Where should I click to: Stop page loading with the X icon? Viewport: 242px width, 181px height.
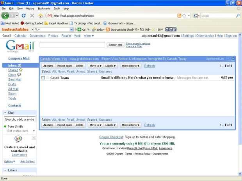pos(32,16)
